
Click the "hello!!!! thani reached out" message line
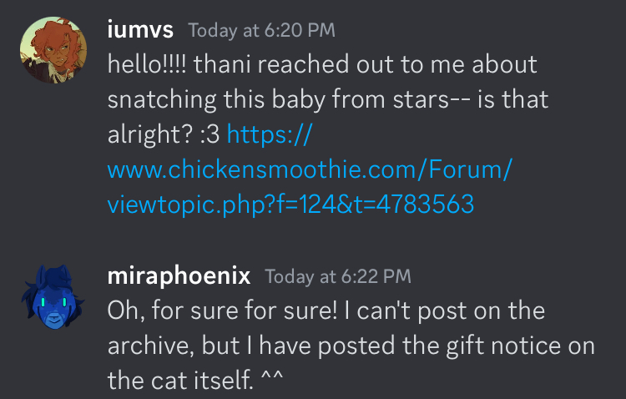(322, 65)
